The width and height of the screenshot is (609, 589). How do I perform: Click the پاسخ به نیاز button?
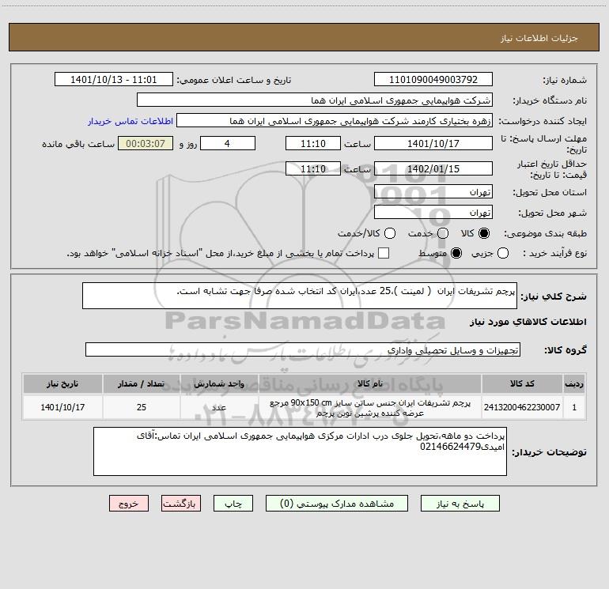click(461, 504)
